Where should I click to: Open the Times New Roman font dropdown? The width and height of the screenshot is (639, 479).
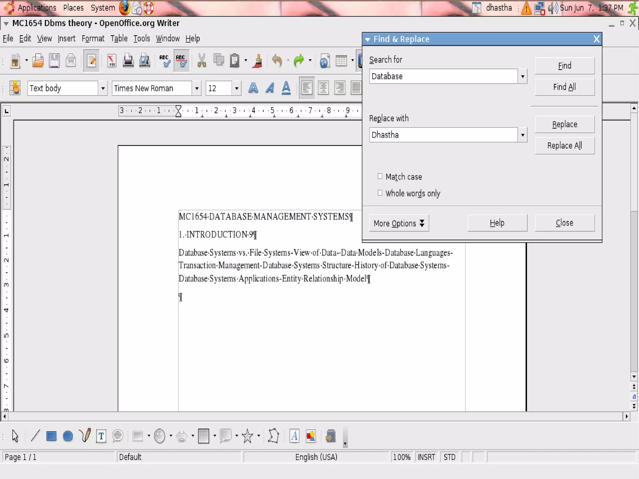[197, 88]
